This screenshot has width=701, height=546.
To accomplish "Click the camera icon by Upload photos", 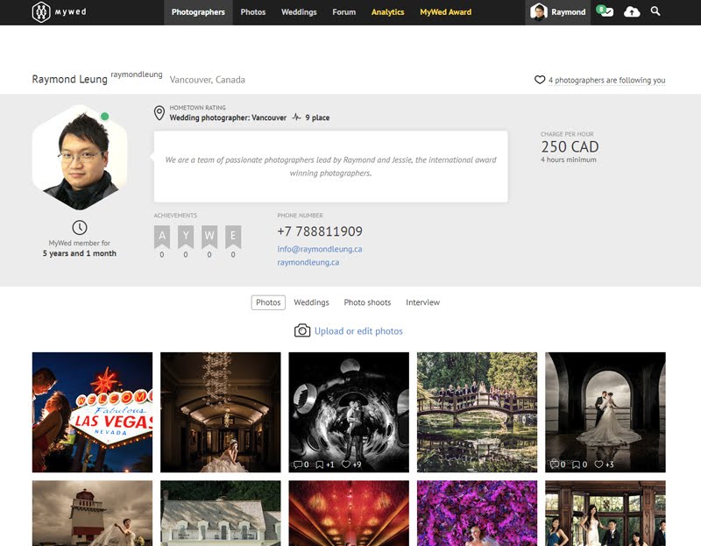I will click(302, 330).
